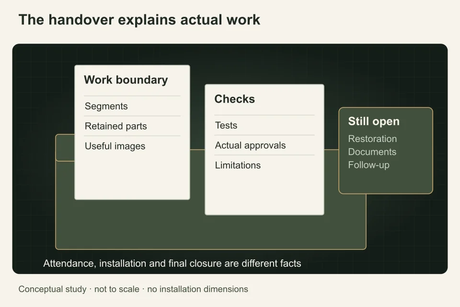Select the 'Work boundary' card heading

point(126,80)
